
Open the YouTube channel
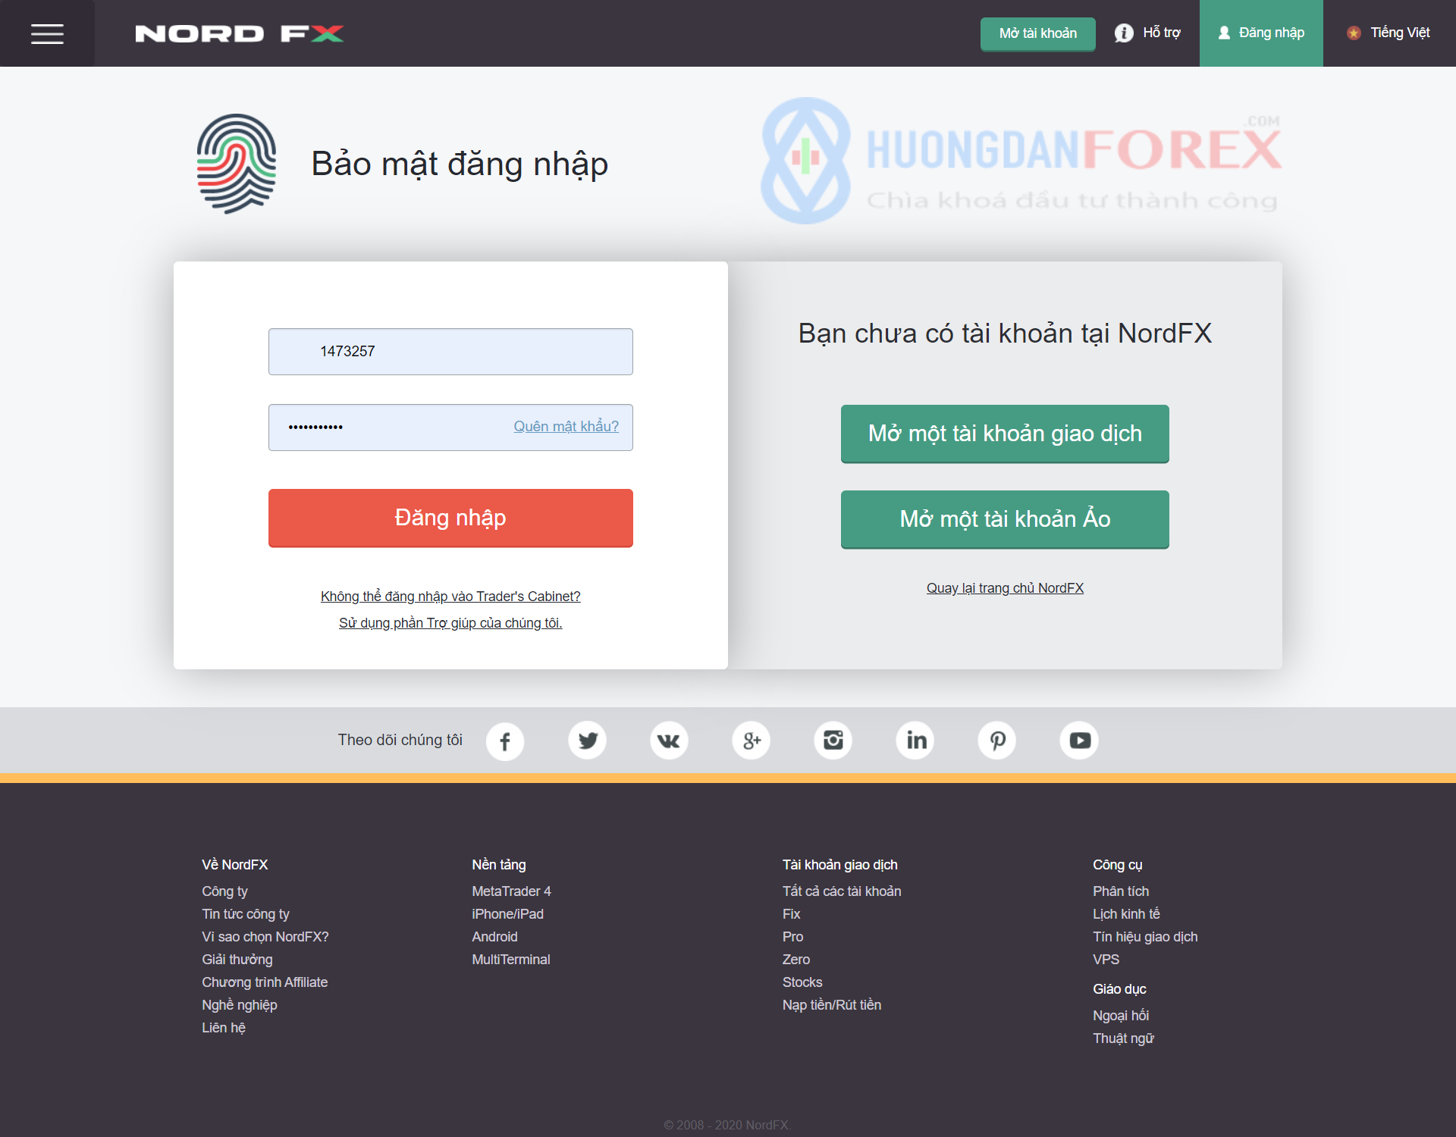tap(1079, 741)
